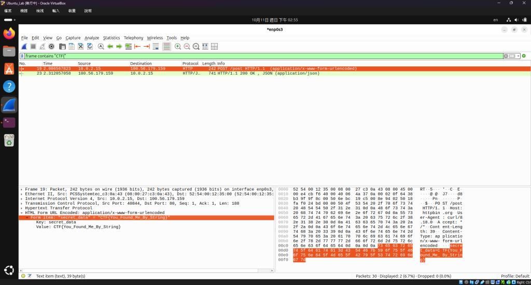The width and height of the screenshot is (531, 285).
Task: Open the en input source indicator
Action: [x=495, y=20]
